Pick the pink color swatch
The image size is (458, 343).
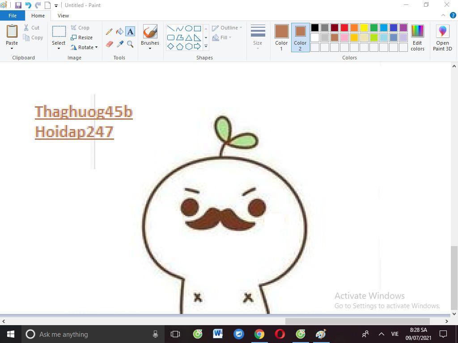pyautogui.click(x=344, y=38)
